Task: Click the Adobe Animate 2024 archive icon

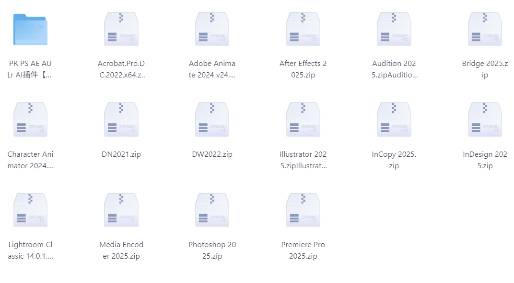Action: (212, 29)
